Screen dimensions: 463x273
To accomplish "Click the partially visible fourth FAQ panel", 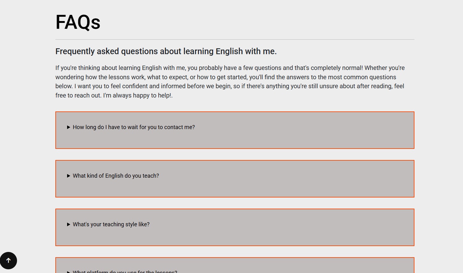I will 294,266.
